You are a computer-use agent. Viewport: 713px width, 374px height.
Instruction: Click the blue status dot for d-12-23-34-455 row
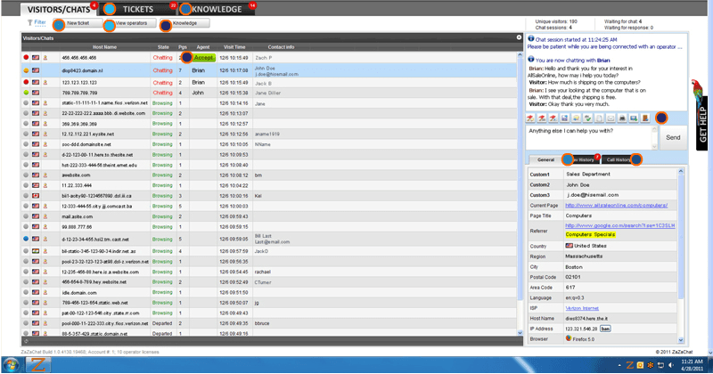click(x=26, y=240)
